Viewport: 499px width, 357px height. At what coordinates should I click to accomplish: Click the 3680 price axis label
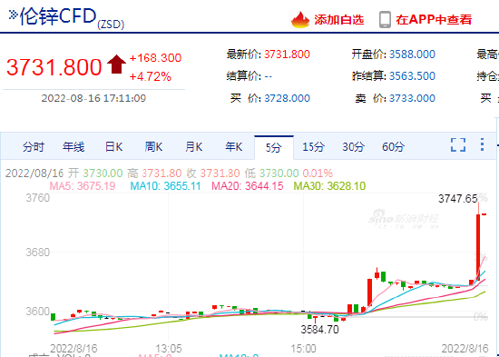click(37, 253)
